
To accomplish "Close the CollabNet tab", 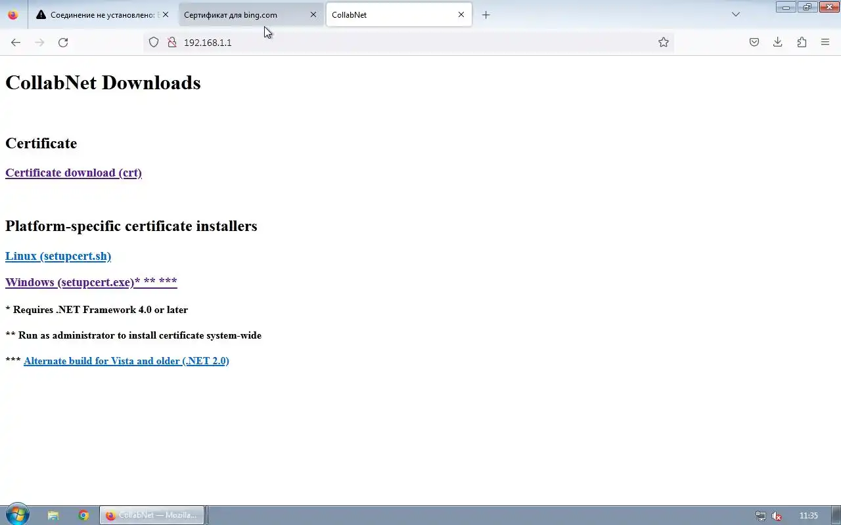I will pyautogui.click(x=461, y=14).
